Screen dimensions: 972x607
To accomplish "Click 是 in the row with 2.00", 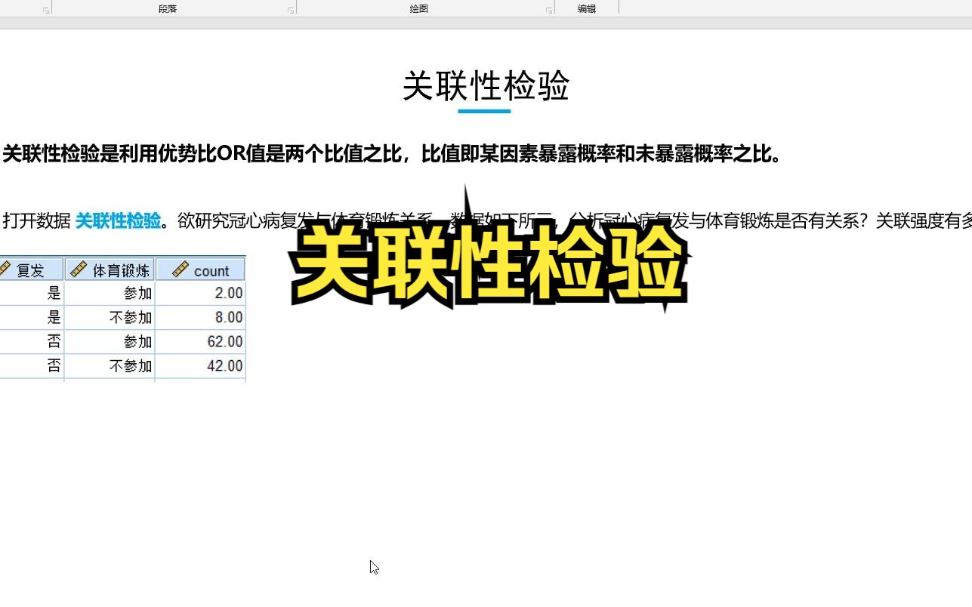I will click(x=54, y=293).
